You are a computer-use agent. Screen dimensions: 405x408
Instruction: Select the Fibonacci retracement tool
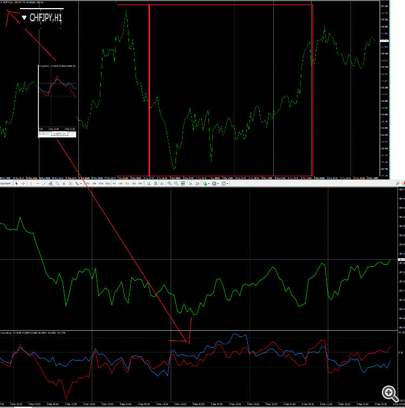click(x=57, y=183)
